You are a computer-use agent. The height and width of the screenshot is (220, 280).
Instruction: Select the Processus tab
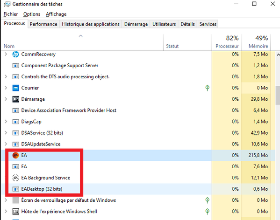pos(14,23)
